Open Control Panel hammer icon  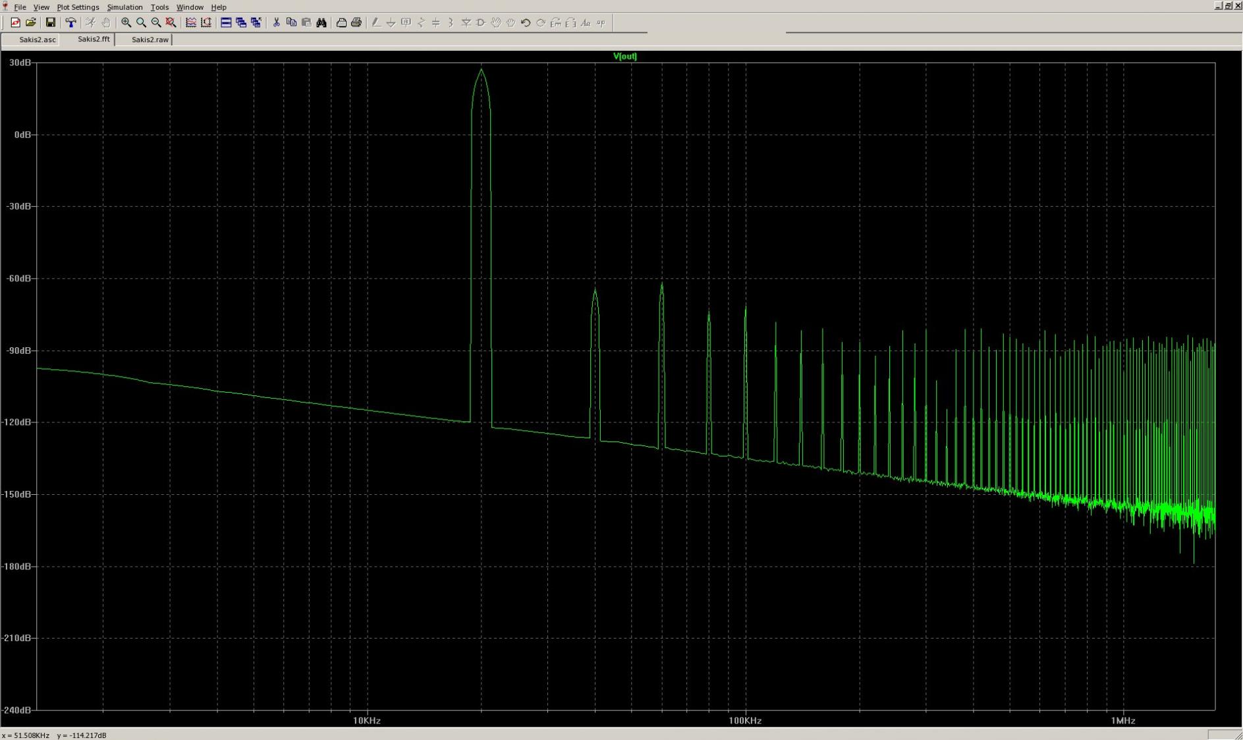(70, 23)
